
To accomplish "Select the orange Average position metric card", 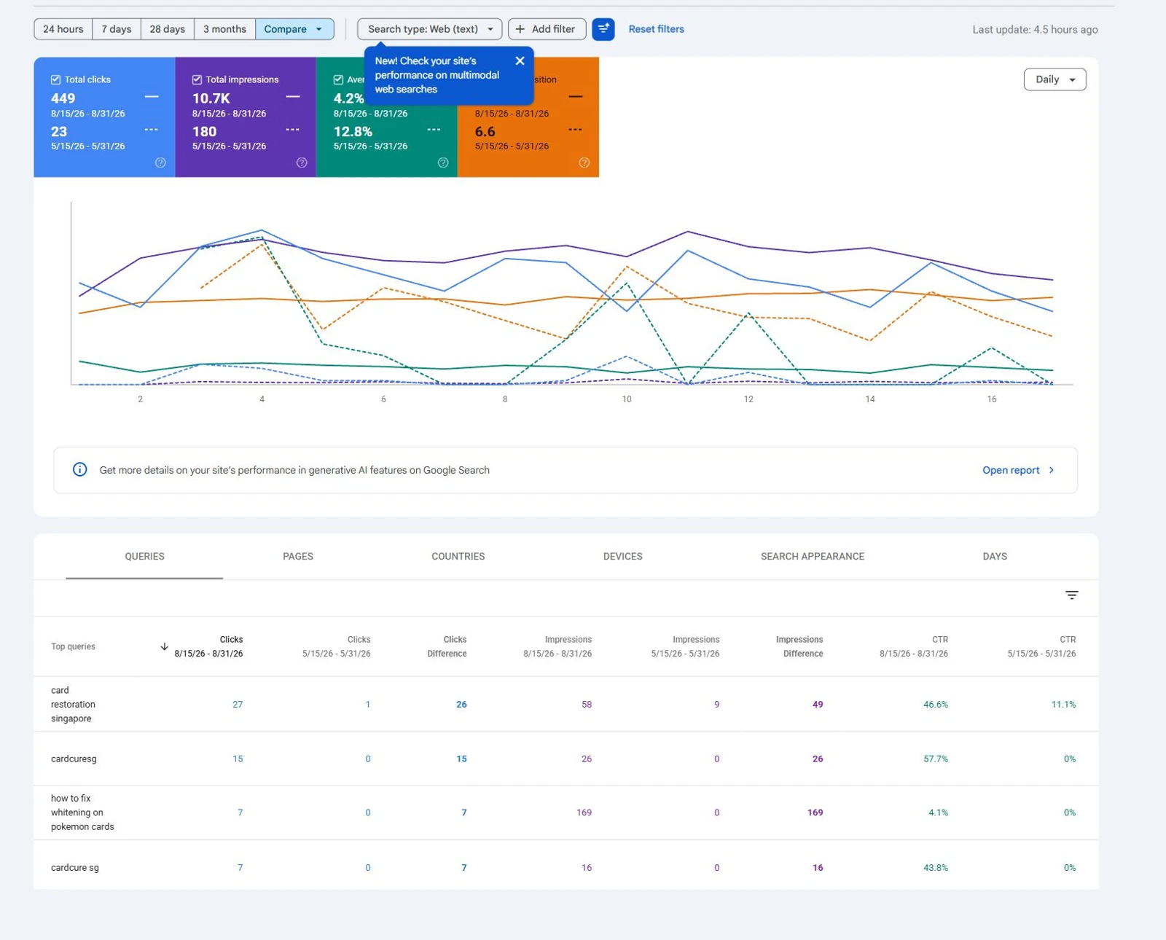I will coord(528,117).
